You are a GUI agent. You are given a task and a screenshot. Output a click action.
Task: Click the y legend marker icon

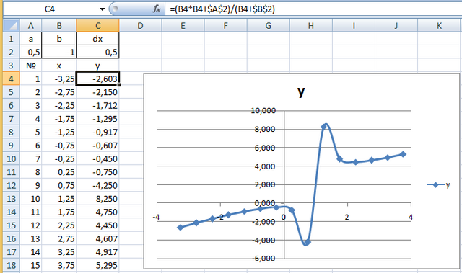point(435,184)
